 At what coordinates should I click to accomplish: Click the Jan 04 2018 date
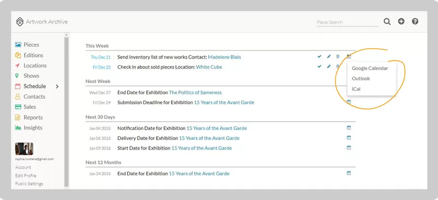point(100,128)
